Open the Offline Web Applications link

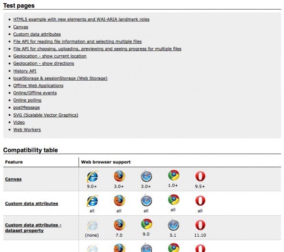point(38,85)
